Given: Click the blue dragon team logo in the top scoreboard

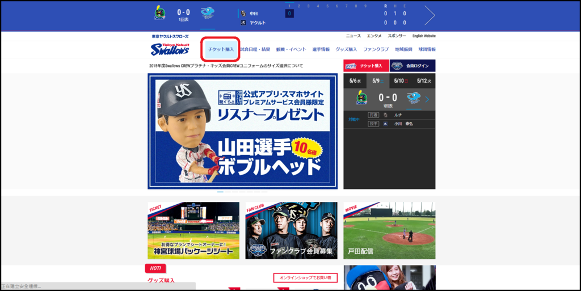Looking at the screenshot, I should coord(208,13).
